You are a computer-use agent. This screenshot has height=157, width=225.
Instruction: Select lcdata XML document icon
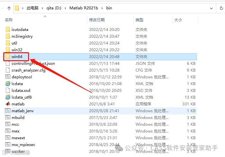[8, 83]
